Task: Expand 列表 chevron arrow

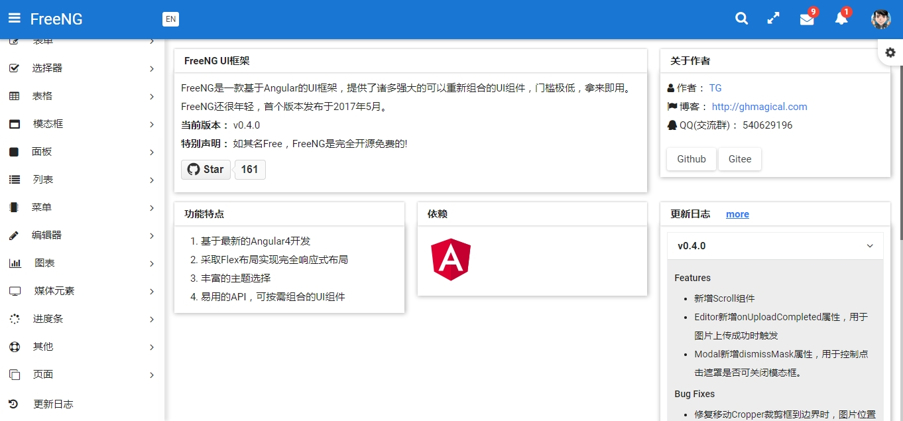Action: tap(152, 180)
